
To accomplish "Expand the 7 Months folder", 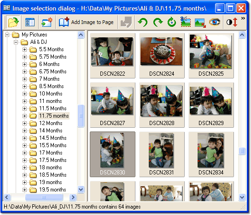I will tap(24, 79).
